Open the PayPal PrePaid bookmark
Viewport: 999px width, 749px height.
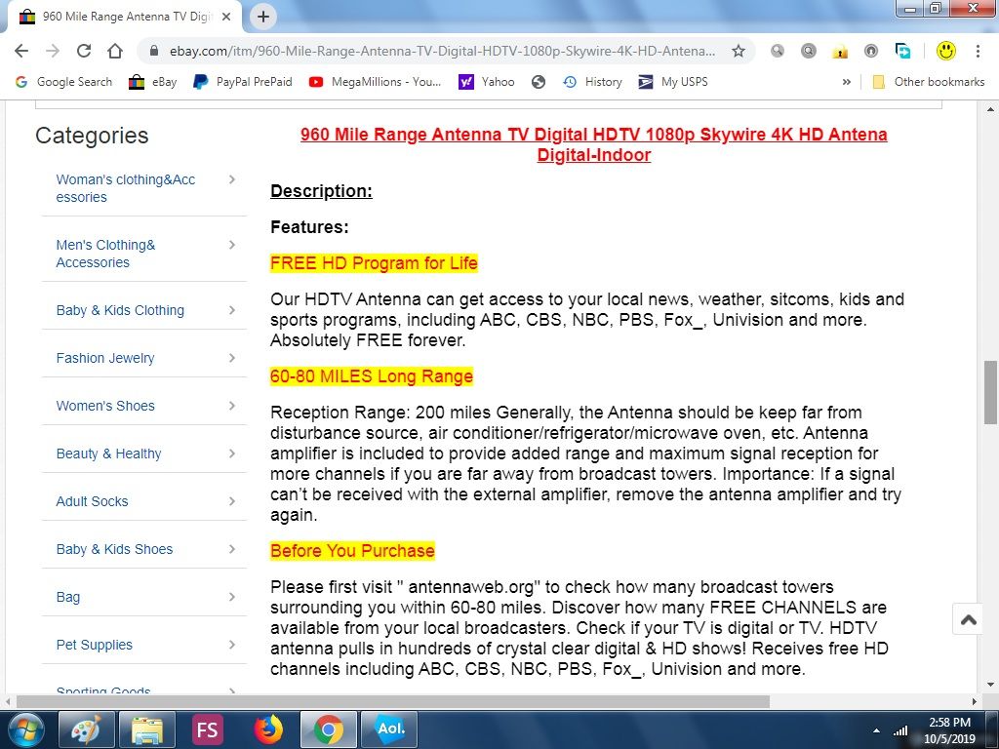[243, 82]
